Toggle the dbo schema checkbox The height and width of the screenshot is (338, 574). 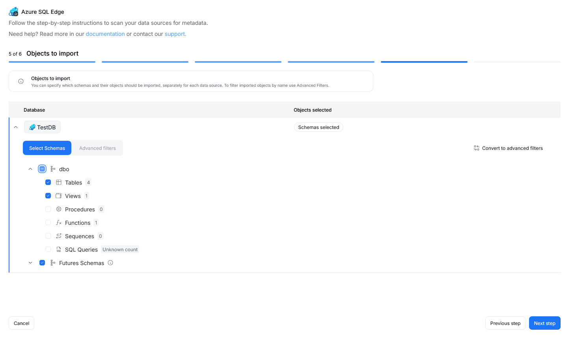pos(42,169)
